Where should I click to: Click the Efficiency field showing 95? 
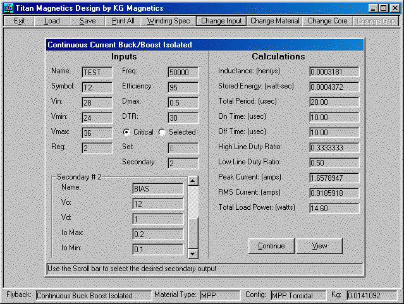[183, 88]
